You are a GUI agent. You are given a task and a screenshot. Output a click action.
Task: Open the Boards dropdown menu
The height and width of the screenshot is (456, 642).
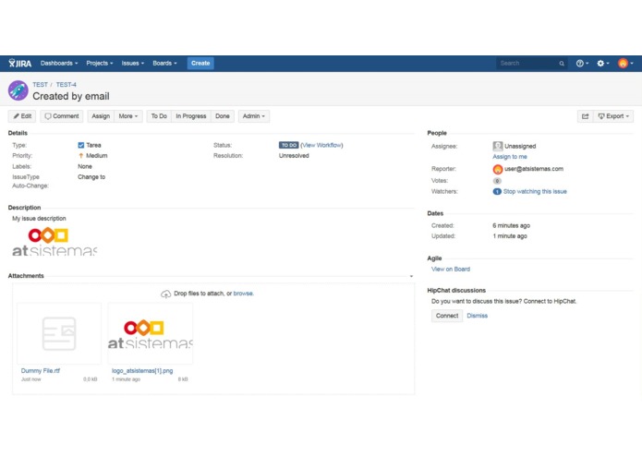tap(164, 64)
